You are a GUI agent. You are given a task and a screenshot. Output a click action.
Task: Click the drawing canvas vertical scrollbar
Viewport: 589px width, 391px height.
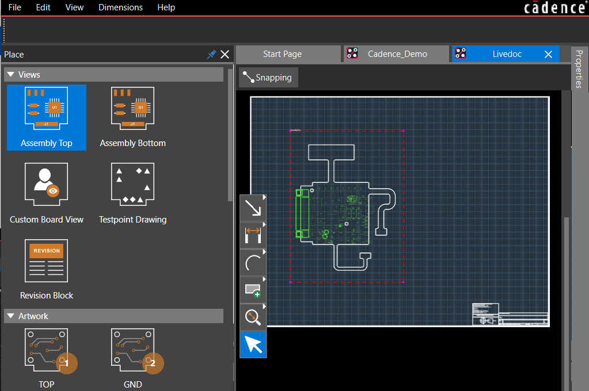567,304
